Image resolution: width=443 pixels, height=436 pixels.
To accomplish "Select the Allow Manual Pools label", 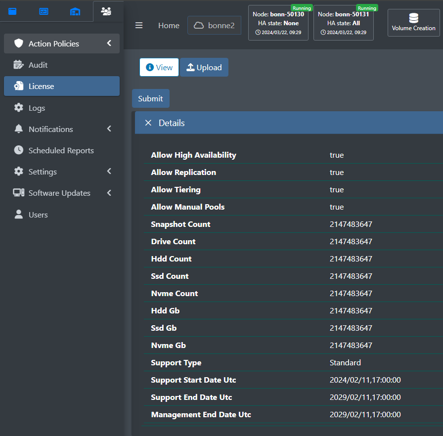I will (187, 207).
